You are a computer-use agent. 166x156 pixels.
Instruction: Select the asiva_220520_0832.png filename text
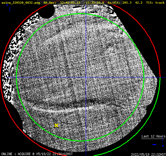[x=21, y=2]
